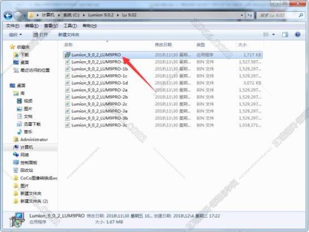
Task: Open the CoCo图像转换成wc folder in tree
Action: pyautogui.click(x=39, y=178)
